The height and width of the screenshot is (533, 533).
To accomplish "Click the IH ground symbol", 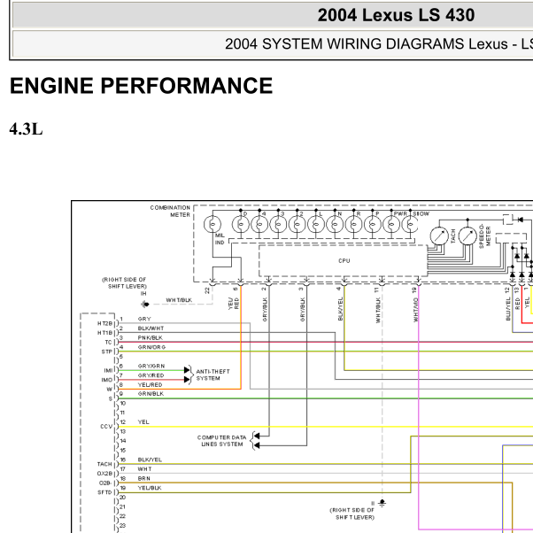I will 145,304.
